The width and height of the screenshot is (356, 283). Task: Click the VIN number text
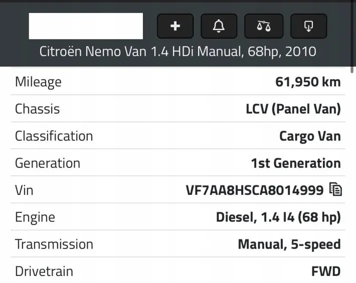[255, 190]
